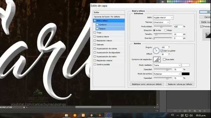Viewport: 211px width, 118px height.
Task: Click Restaurar valores por defecto
Action: [180, 84]
